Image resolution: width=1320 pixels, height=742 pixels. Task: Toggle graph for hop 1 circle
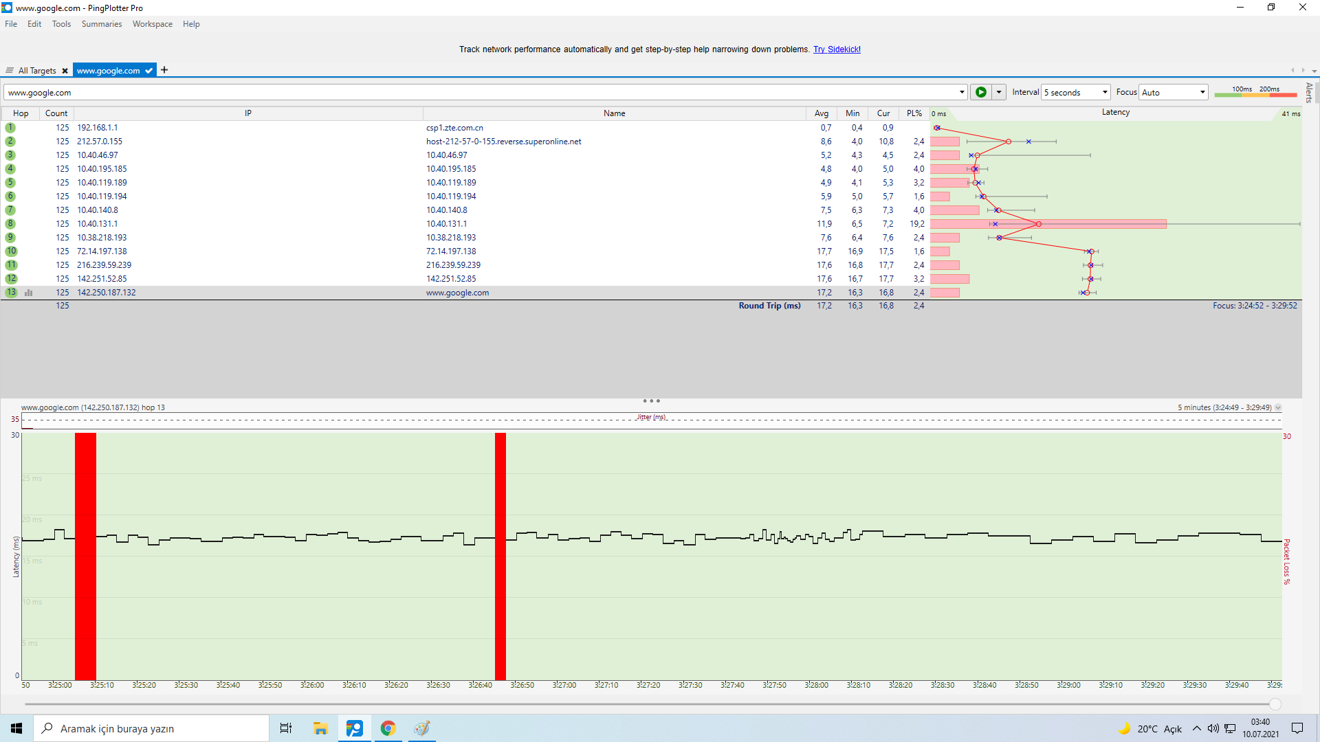pos(10,128)
